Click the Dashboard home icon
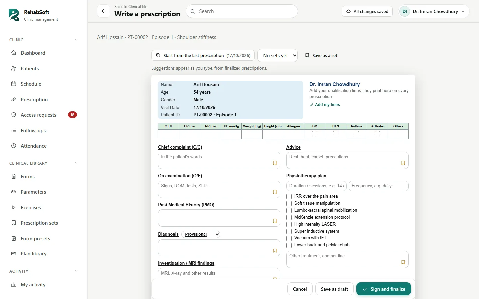 [x=14, y=53]
